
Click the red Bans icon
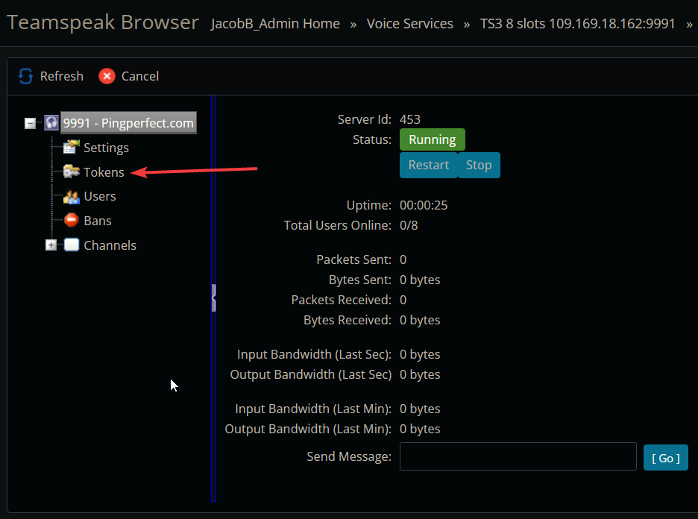click(x=72, y=221)
